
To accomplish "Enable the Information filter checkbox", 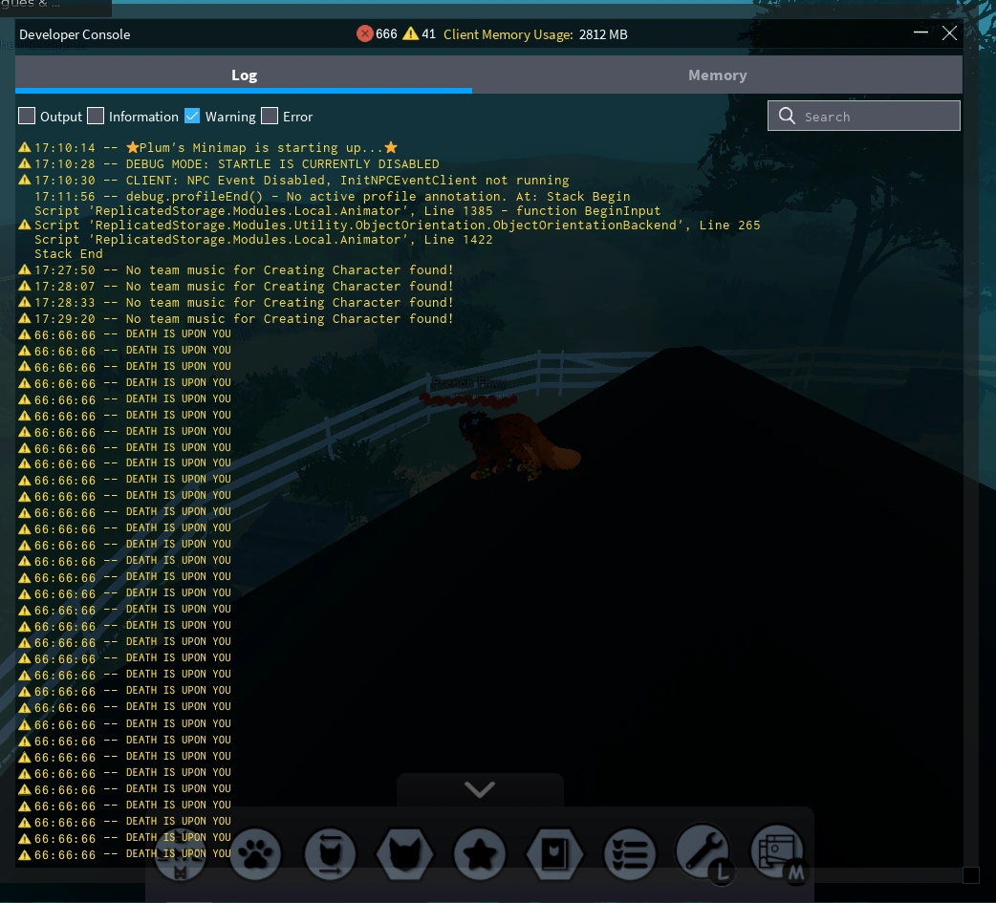I will point(96,116).
